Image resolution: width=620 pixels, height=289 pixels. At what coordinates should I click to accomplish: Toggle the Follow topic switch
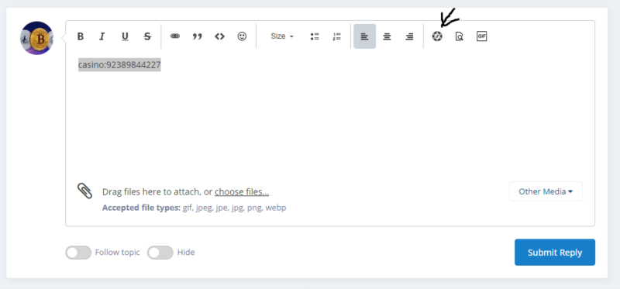(78, 253)
